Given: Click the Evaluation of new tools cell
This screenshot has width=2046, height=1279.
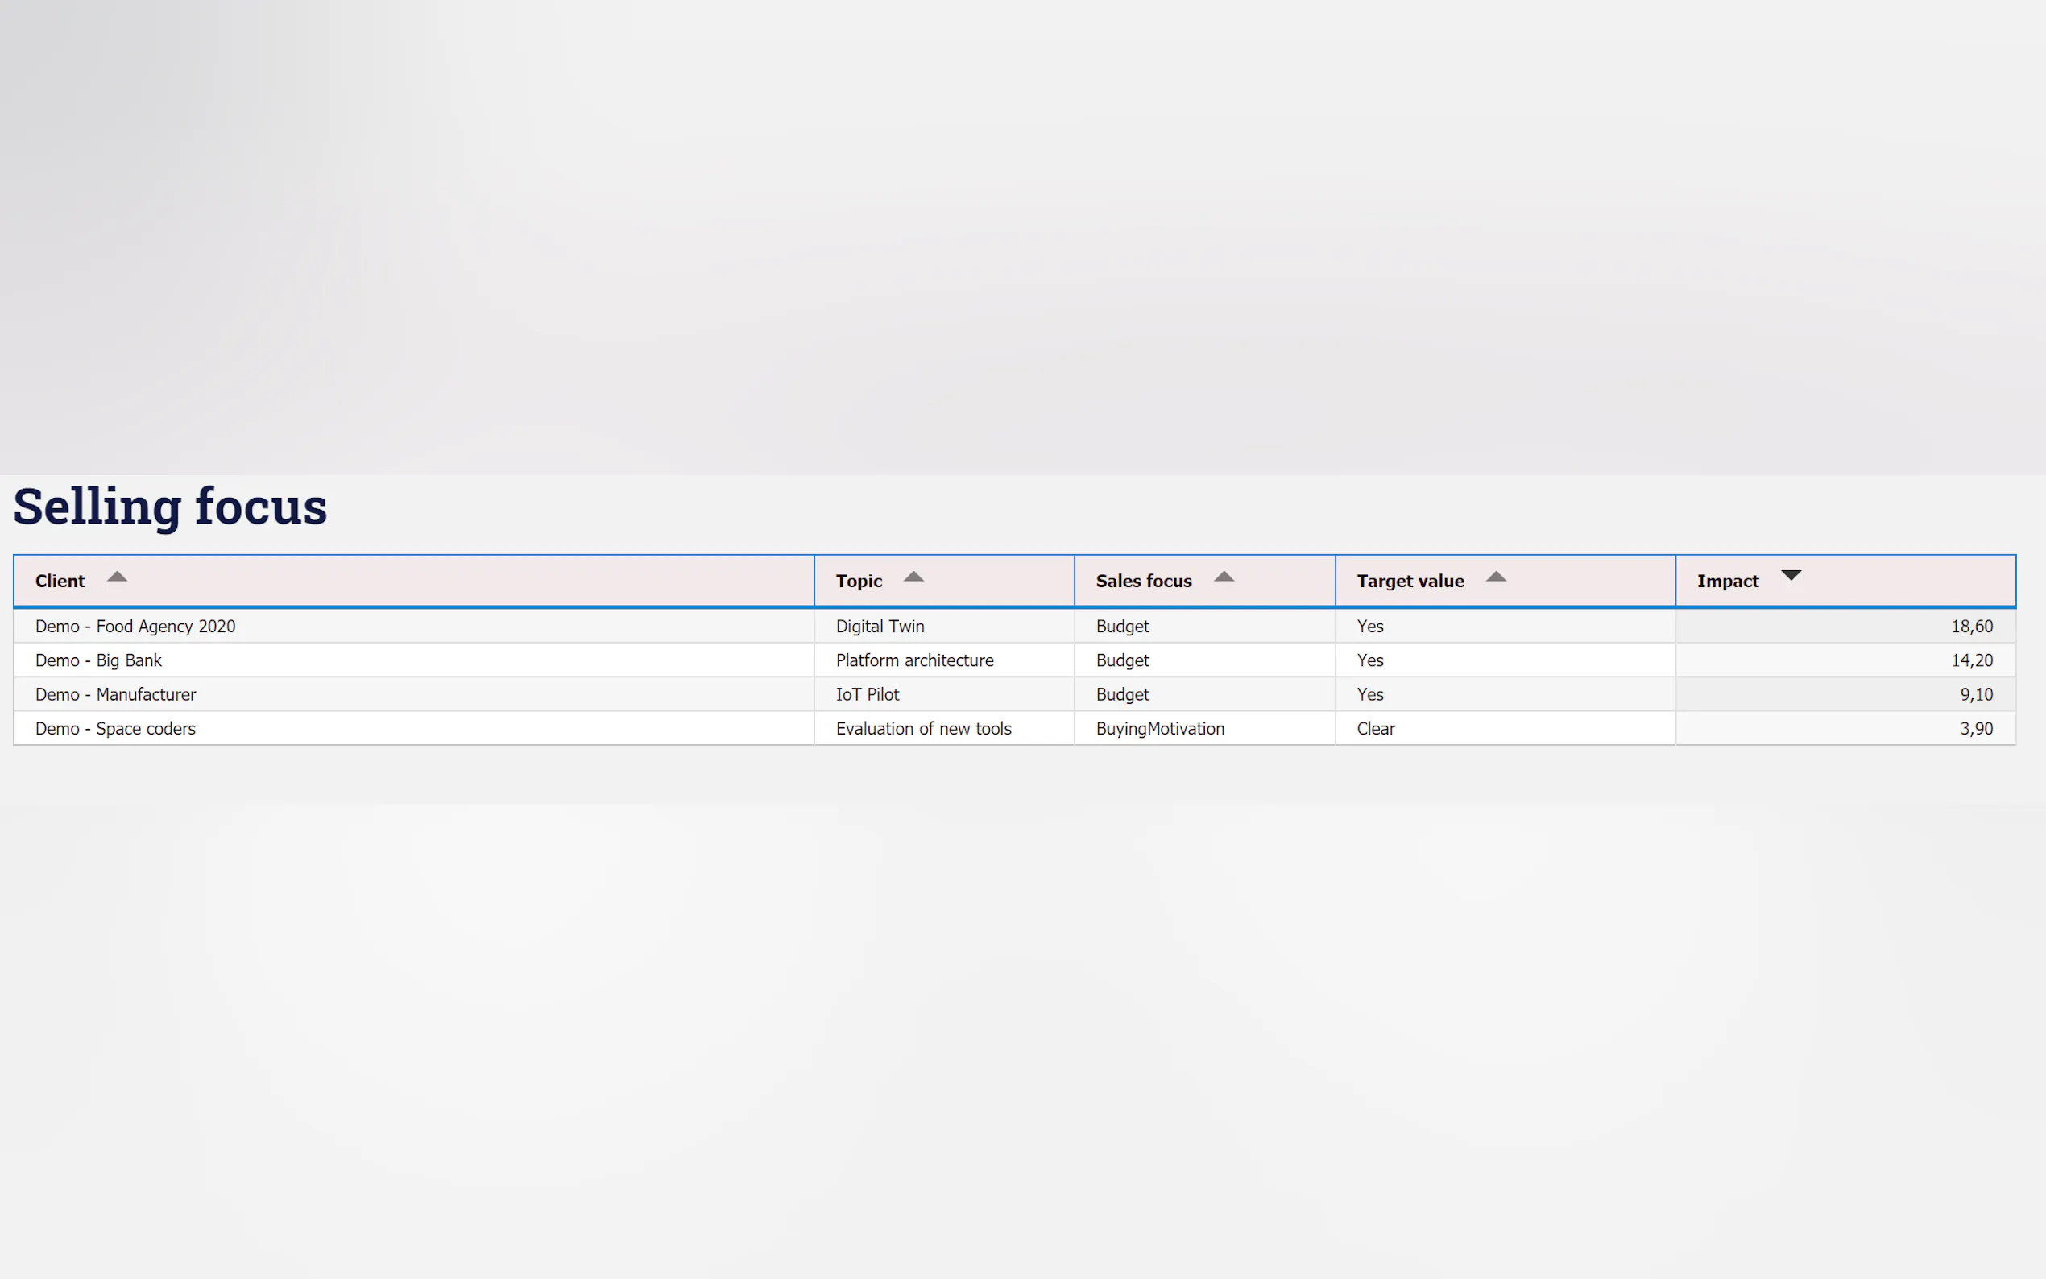Looking at the screenshot, I should click(x=923, y=729).
